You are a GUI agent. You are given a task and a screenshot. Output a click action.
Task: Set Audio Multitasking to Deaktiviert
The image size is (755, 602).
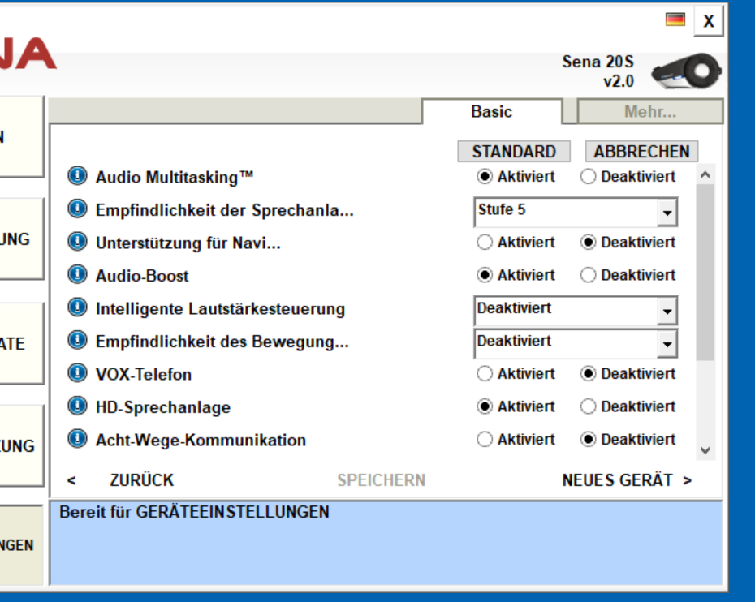(x=589, y=177)
